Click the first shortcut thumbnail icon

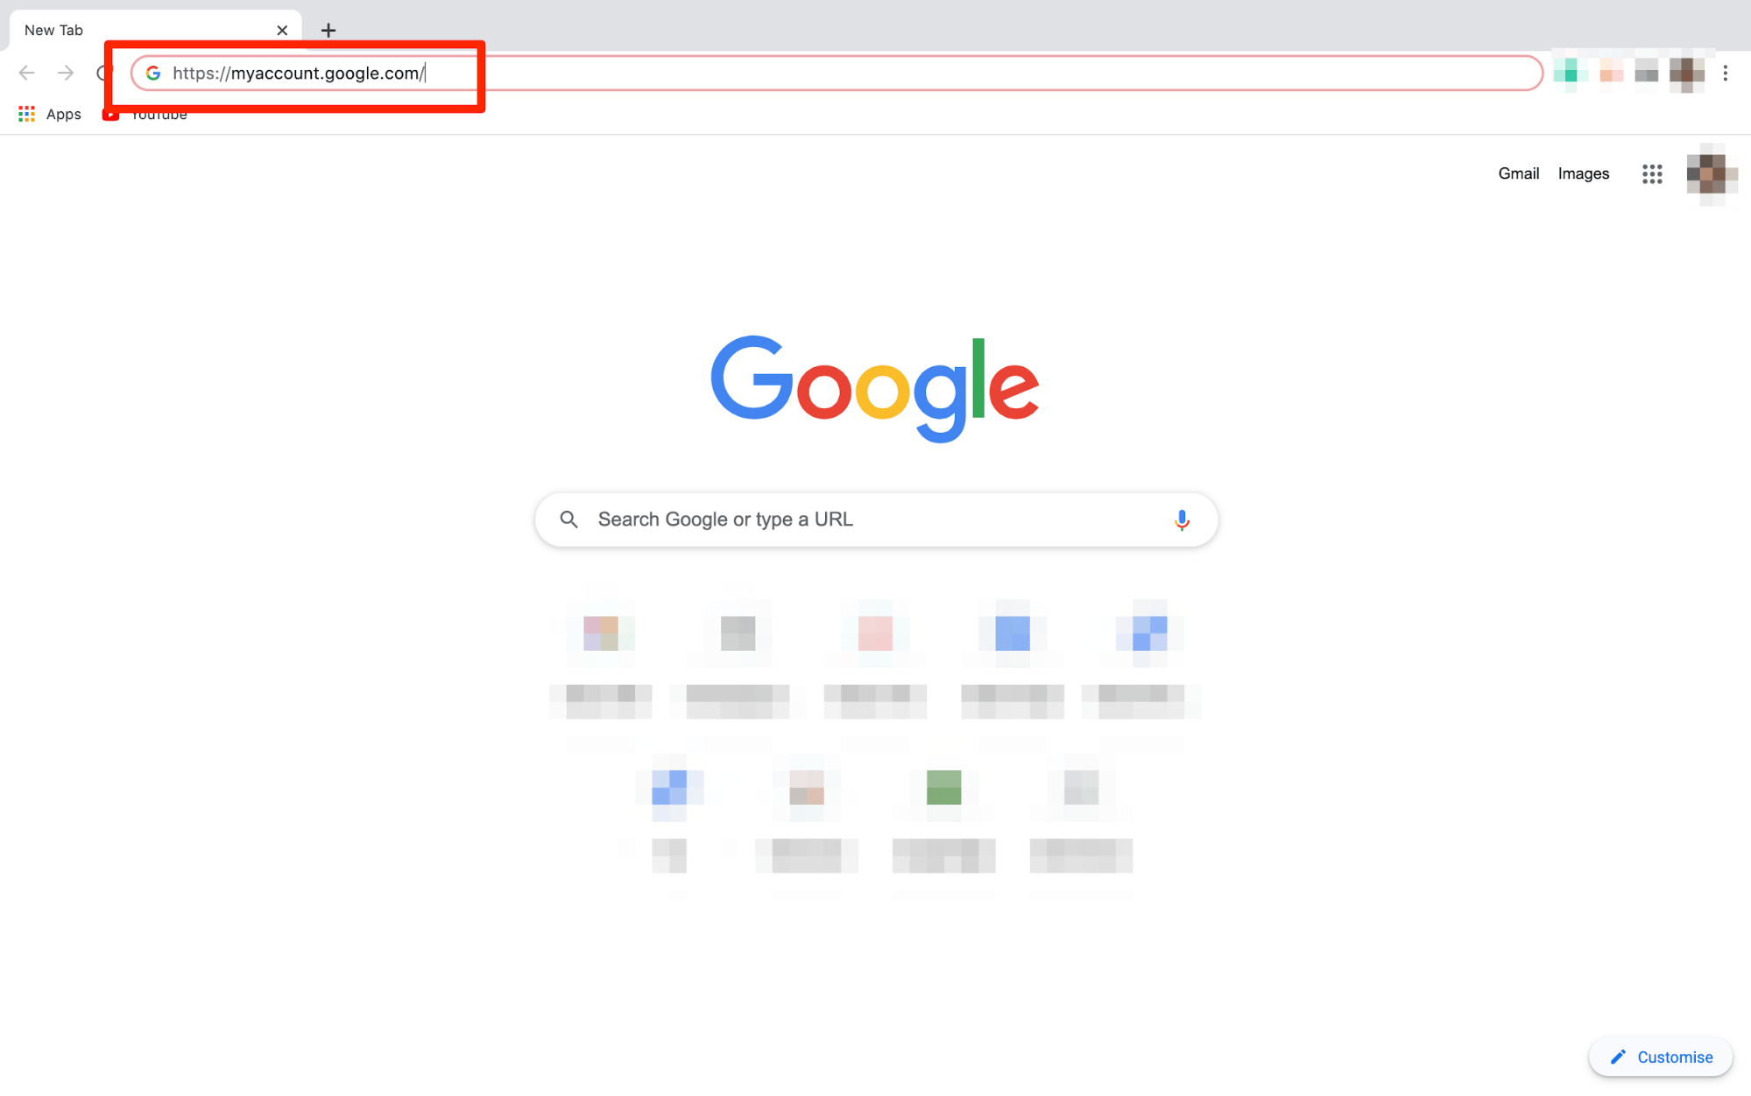click(x=604, y=633)
